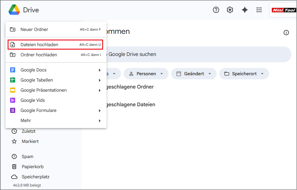297x190 pixels.
Task: Expand the Mehr submenu arrow
Action: point(100,120)
